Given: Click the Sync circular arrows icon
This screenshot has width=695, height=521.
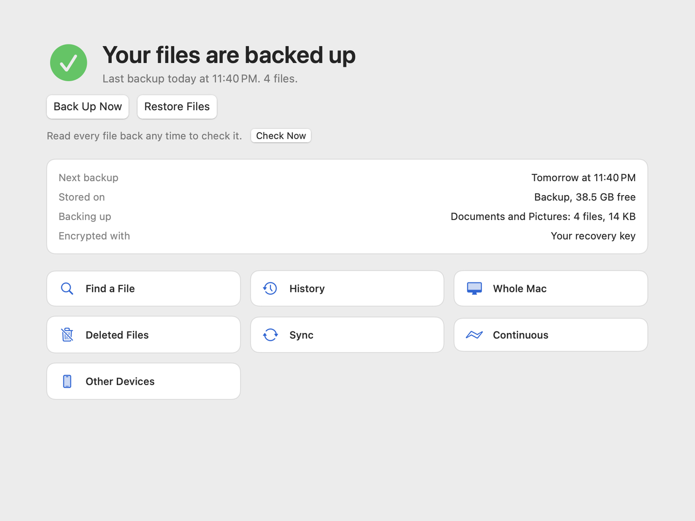Looking at the screenshot, I should coord(270,335).
